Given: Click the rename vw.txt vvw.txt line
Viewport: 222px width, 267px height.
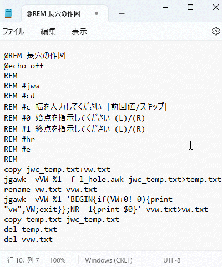Looking at the screenshot, I should [51, 190].
